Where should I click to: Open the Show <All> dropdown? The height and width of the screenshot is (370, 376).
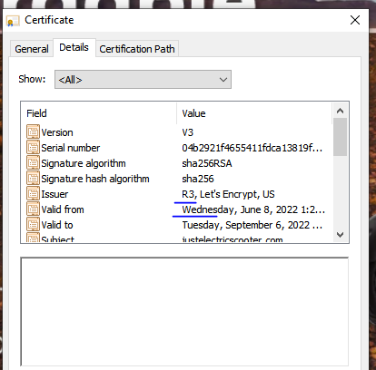tap(143, 80)
